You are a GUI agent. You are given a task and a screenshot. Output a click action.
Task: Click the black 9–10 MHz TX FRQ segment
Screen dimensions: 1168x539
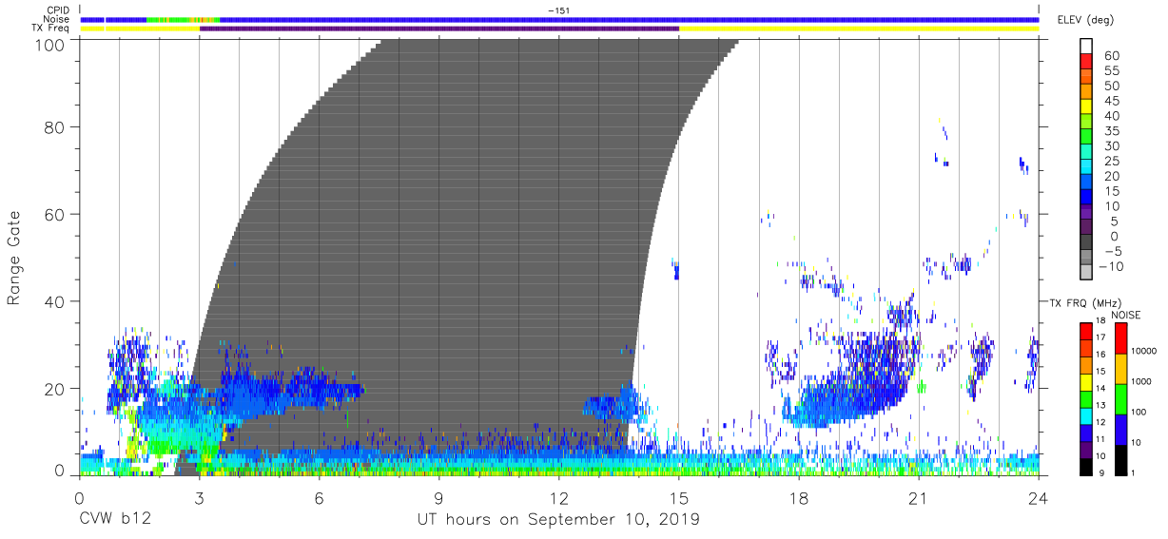coord(1086,467)
